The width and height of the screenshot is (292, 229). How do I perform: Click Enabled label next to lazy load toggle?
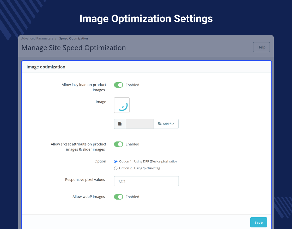click(x=132, y=85)
